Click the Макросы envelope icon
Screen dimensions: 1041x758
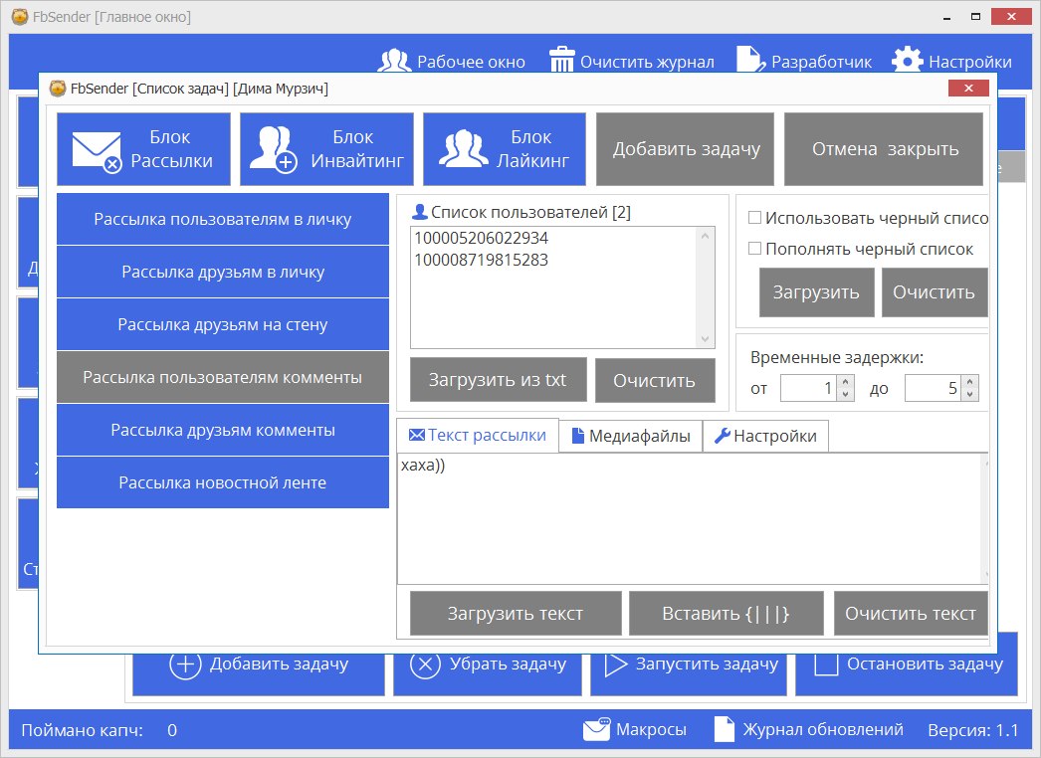tap(596, 729)
